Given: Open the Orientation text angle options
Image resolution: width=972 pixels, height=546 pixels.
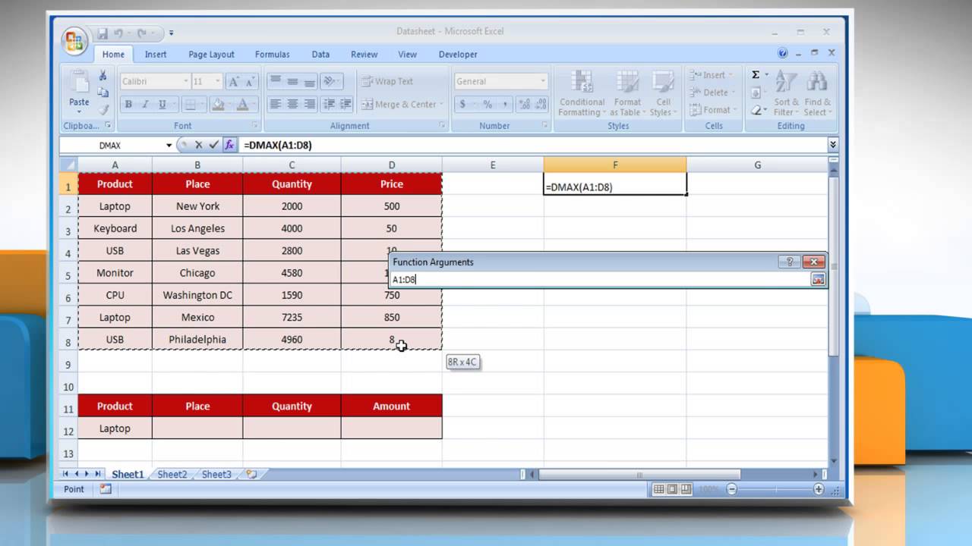Looking at the screenshot, I should pyautogui.click(x=332, y=81).
